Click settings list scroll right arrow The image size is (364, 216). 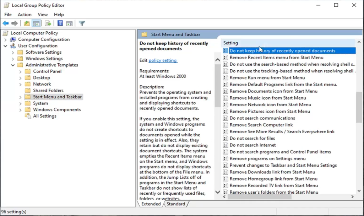352,197
